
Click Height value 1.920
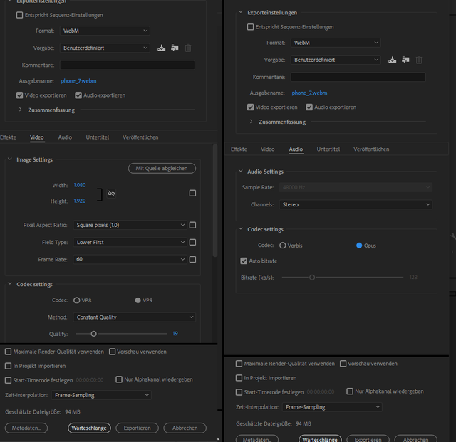(x=80, y=201)
